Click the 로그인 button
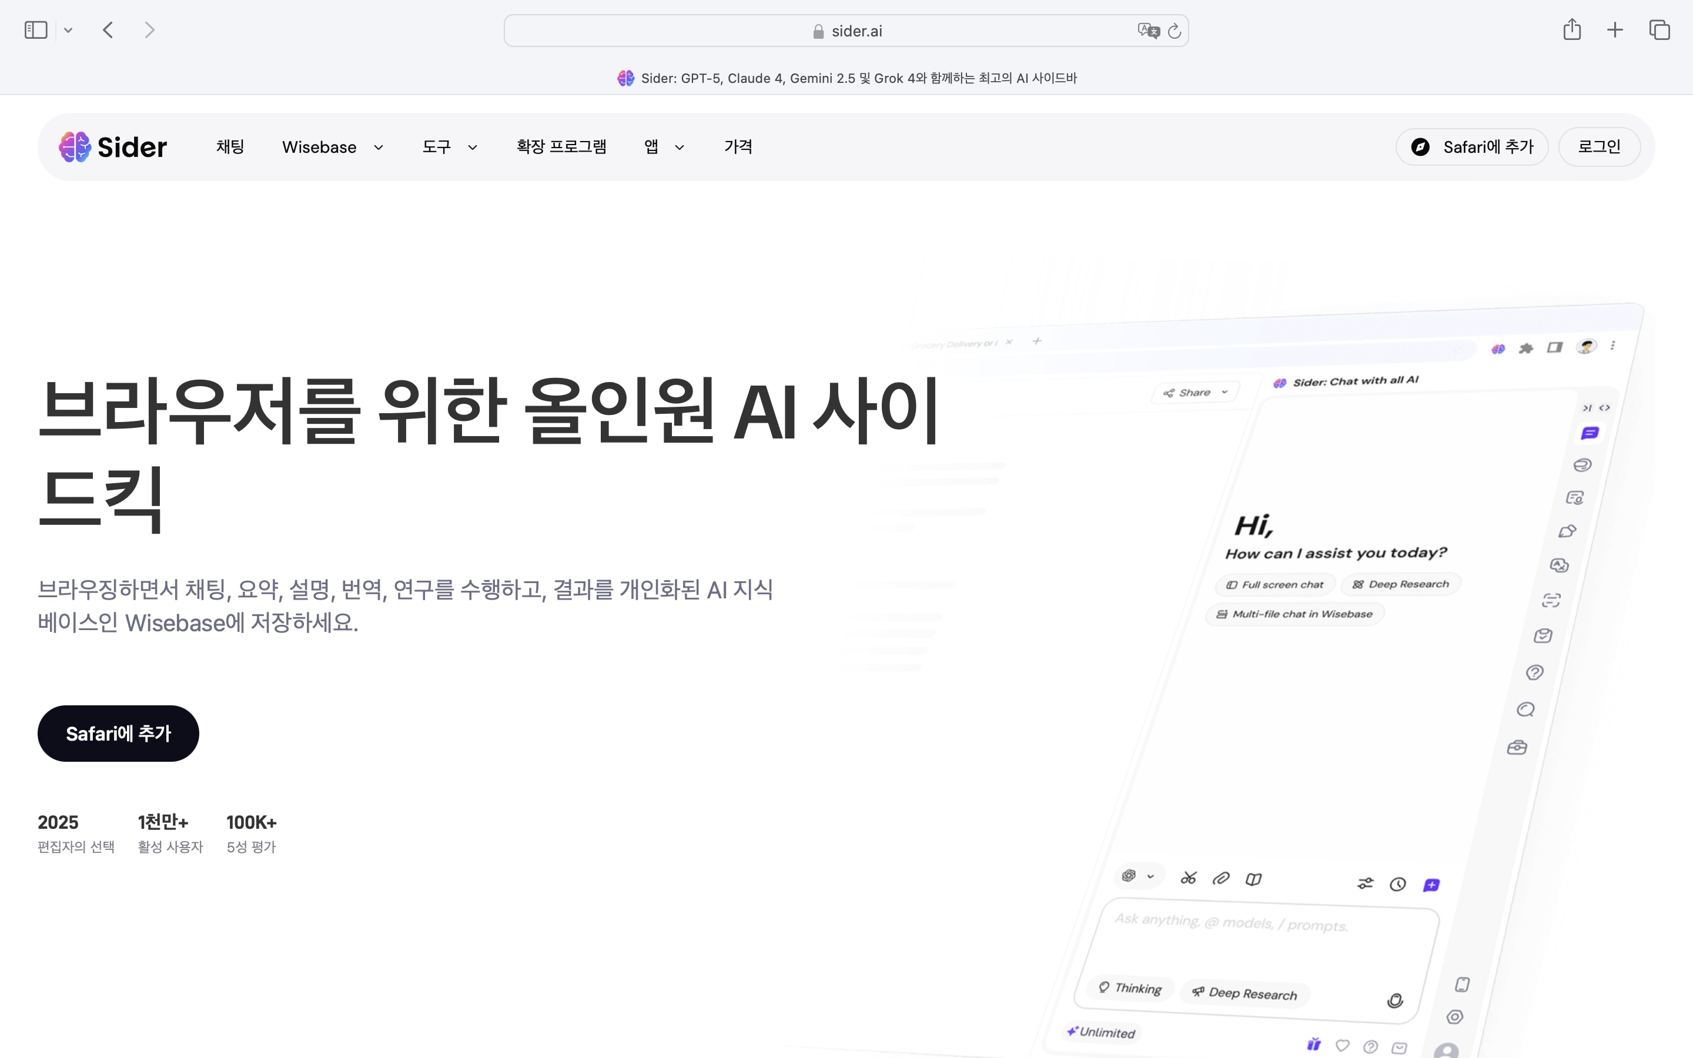 pos(1600,147)
